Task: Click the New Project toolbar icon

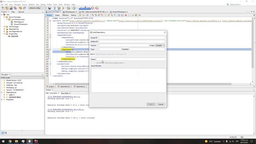Action: [7, 8]
